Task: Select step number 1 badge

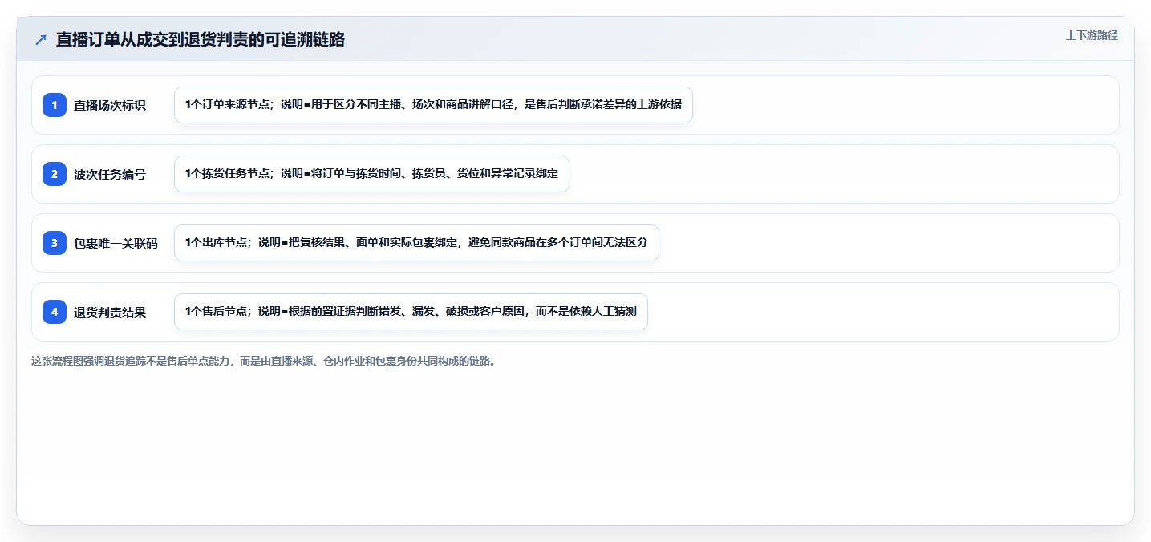Action: (x=55, y=105)
